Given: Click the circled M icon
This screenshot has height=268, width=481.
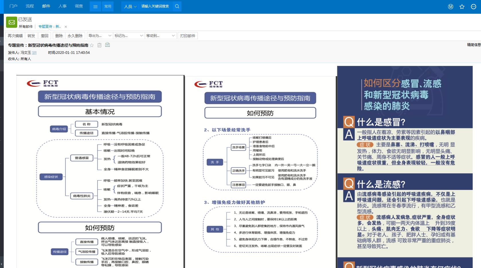Looking at the screenshot, I should click(x=451, y=7).
